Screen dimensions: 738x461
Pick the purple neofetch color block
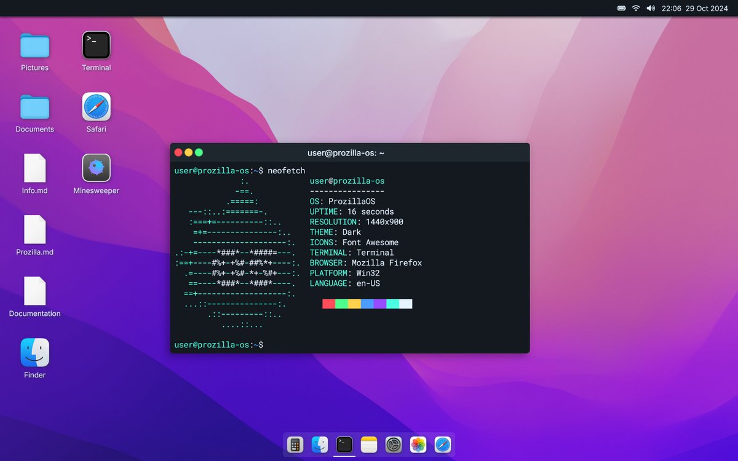[380, 304]
